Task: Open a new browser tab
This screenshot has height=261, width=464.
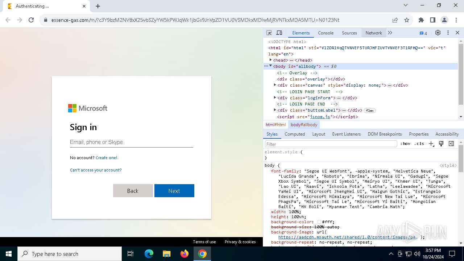Action: [98, 6]
